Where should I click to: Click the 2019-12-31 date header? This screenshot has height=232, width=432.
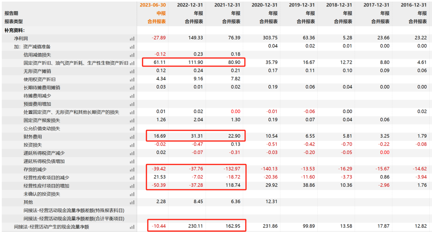pyautogui.click(x=302, y=5)
